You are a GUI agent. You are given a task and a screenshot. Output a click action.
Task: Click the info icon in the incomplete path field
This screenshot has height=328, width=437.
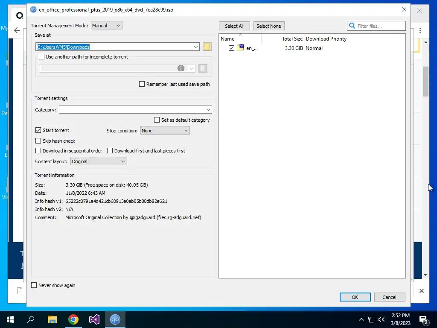pos(181,68)
